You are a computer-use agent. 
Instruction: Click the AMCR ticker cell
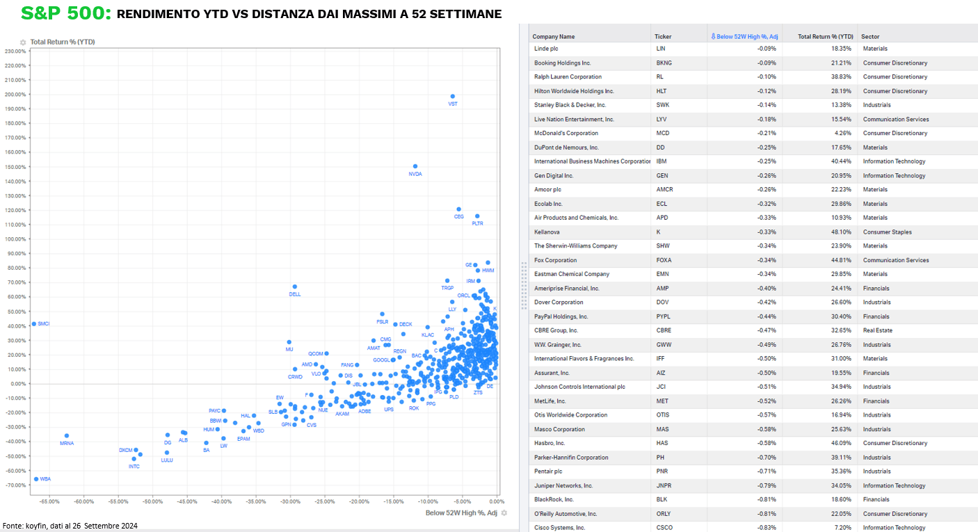tap(664, 190)
